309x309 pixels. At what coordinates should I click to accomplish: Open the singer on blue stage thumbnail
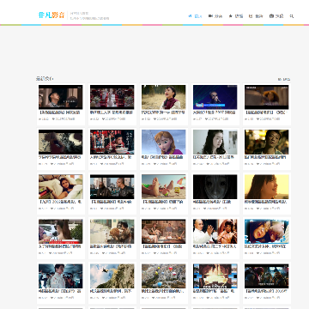click(x=215, y=97)
